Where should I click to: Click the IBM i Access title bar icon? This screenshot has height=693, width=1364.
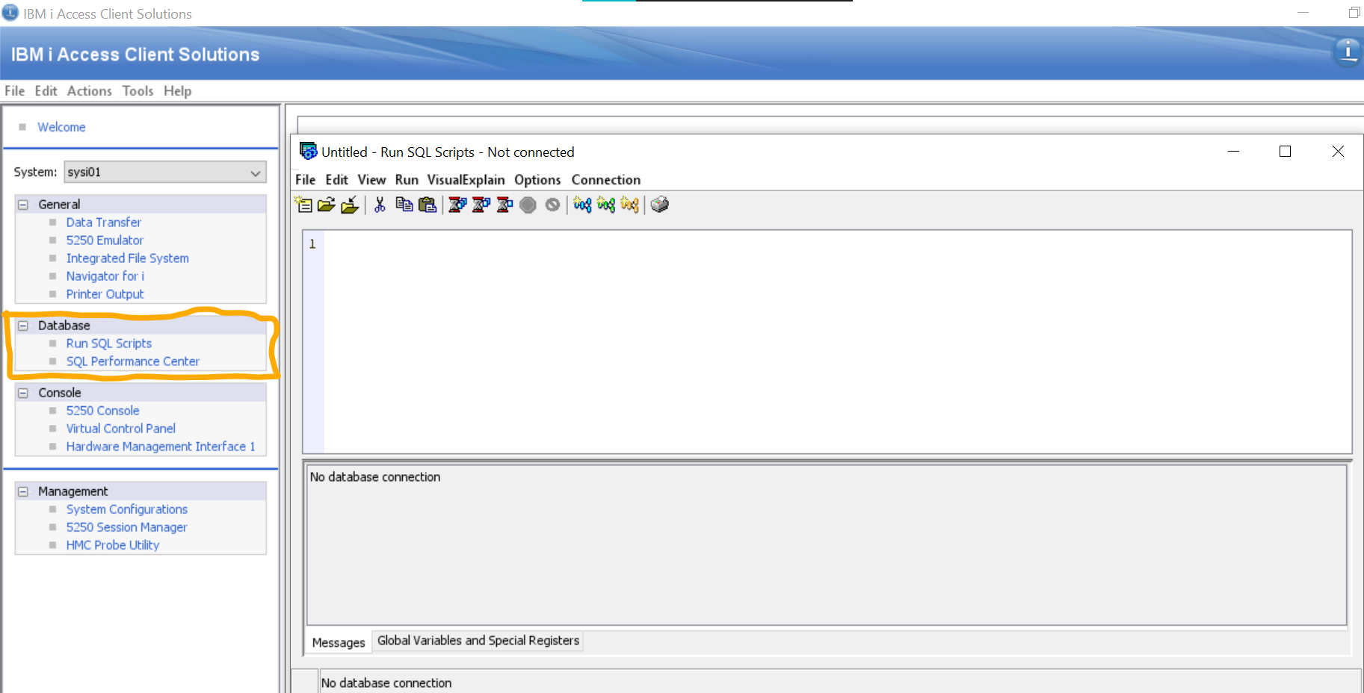tap(10, 13)
